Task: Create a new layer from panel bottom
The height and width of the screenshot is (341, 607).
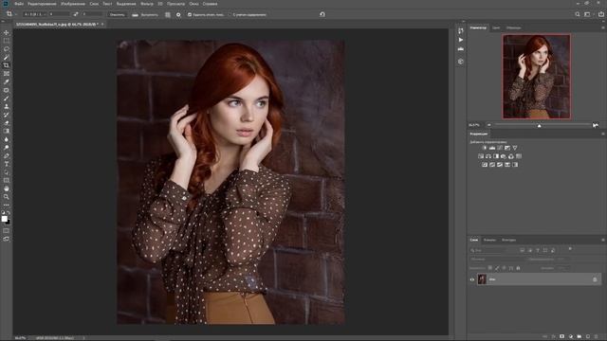Action: (x=588, y=337)
